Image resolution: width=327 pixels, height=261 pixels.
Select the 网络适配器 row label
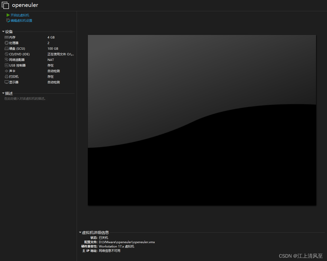point(17,60)
